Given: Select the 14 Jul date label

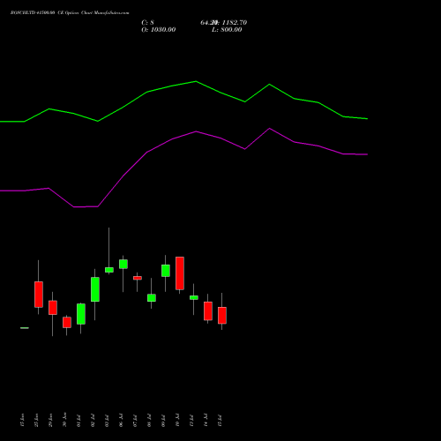Looking at the screenshot, I should tap(206, 420).
